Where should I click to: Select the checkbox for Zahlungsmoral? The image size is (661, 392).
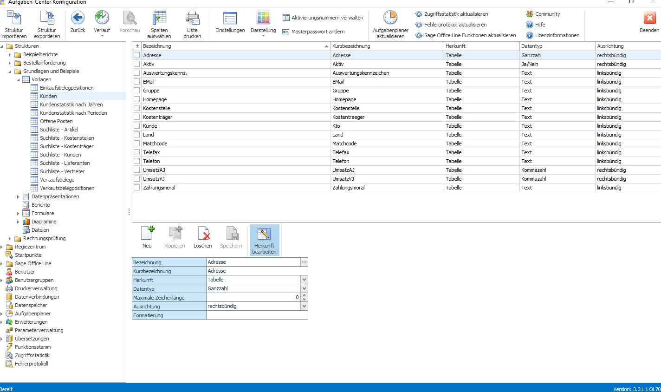pyautogui.click(x=137, y=188)
